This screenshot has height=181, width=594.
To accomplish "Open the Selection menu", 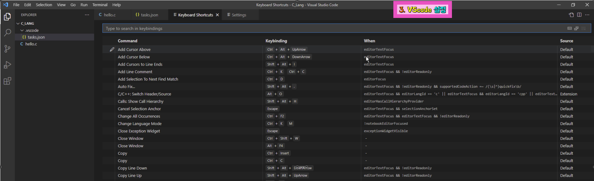I will [x=44, y=5].
